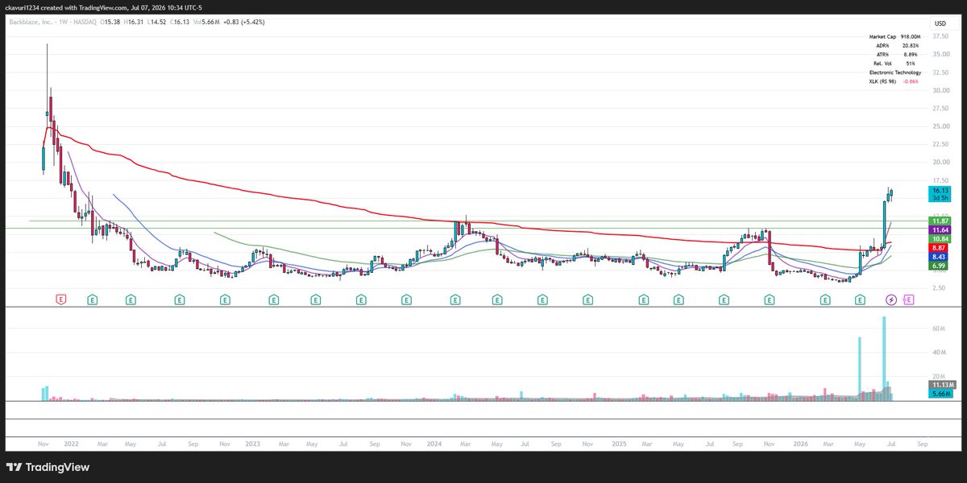Click the 37.50 price axis label
This screenshot has height=483, width=967.
(940, 36)
